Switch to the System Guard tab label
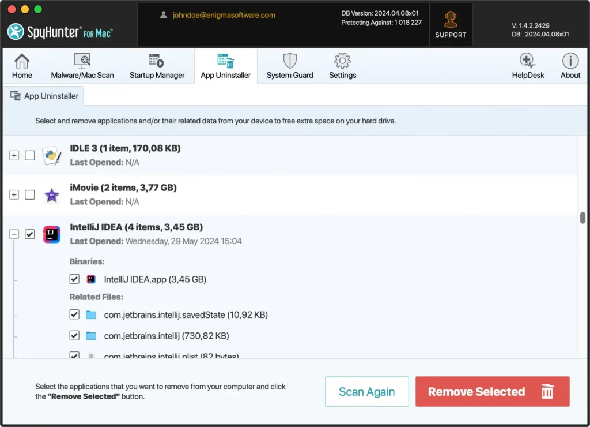The height and width of the screenshot is (427, 590). (290, 75)
